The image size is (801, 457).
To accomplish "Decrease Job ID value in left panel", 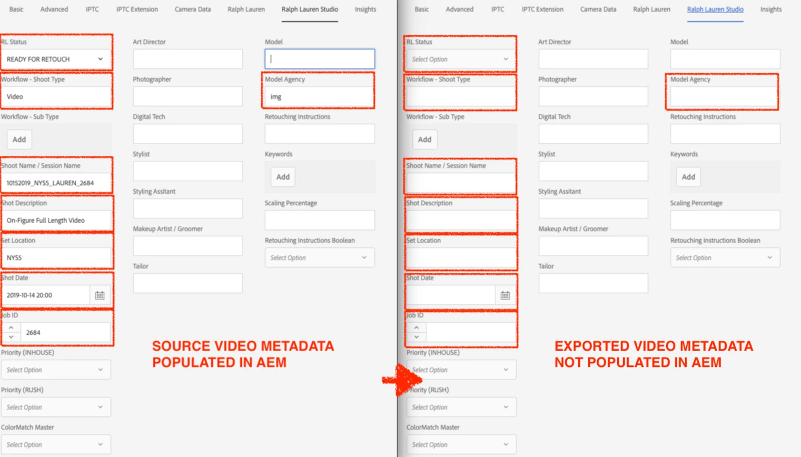I will pyautogui.click(x=11, y=337).
